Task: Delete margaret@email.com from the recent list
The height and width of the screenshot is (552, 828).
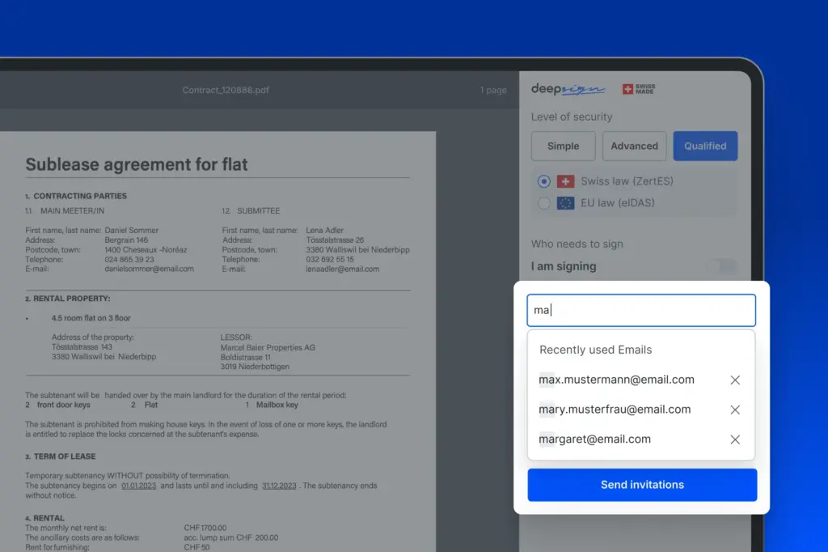Action: [x=735, y=439]
